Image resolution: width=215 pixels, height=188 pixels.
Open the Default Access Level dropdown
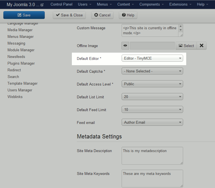[152, 84]
